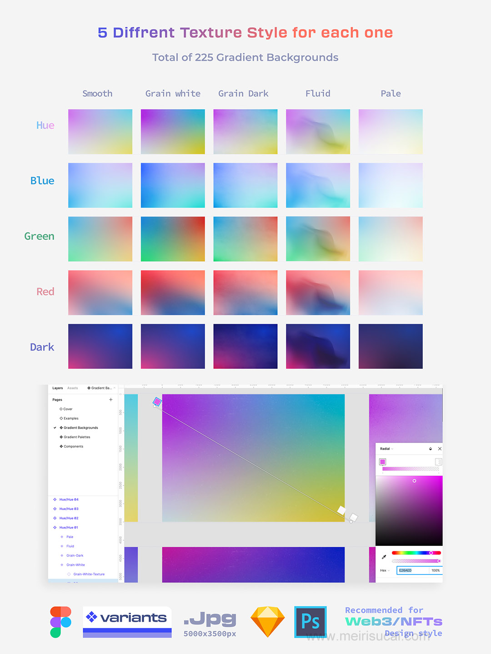This screenshot has width=491, height=654.
Task: Add a new page with plus icon
Action: coord(111,400)
